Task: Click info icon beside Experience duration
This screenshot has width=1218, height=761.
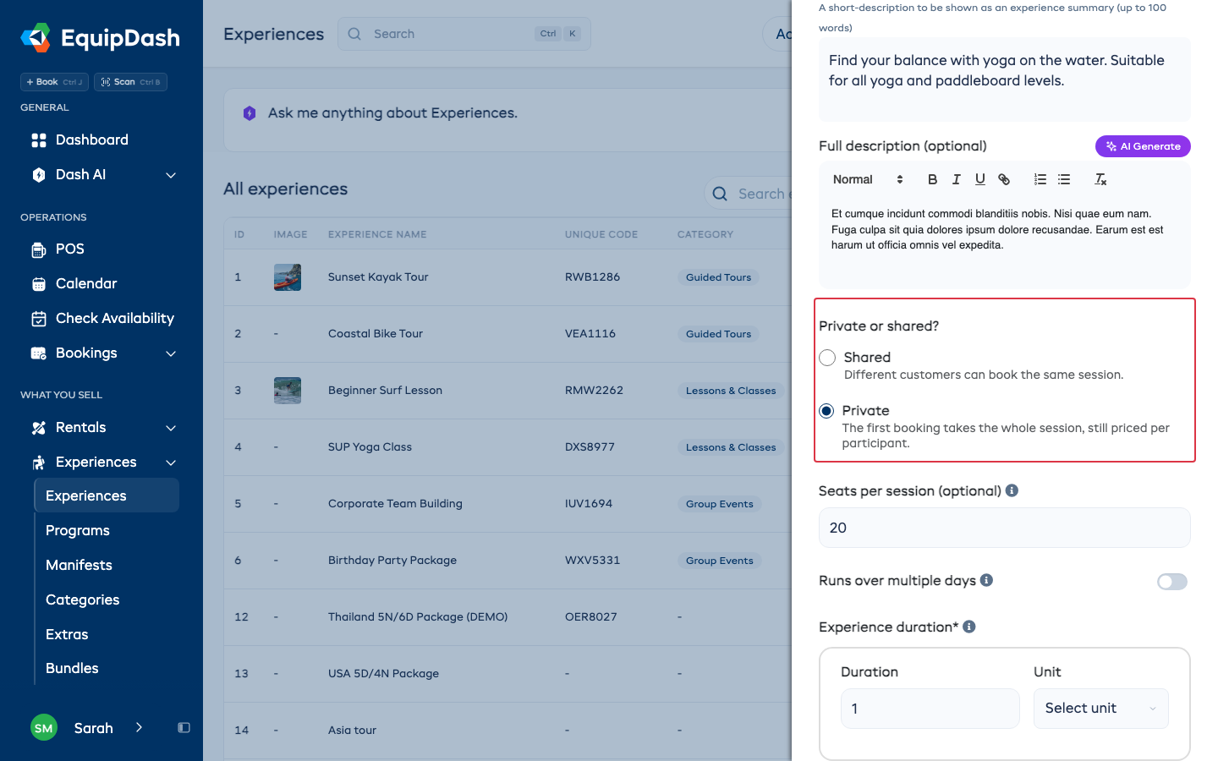Action: click(969, 627)
